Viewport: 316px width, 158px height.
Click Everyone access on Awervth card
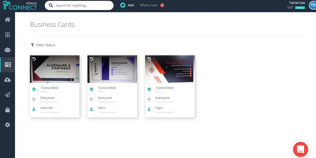[x=47, y=98]
